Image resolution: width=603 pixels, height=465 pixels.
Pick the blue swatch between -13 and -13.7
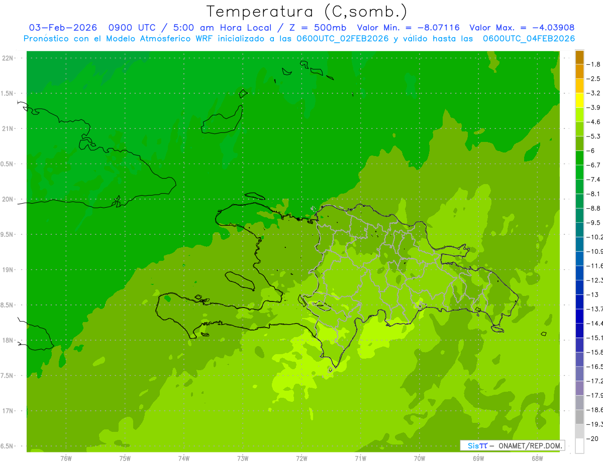579,302
